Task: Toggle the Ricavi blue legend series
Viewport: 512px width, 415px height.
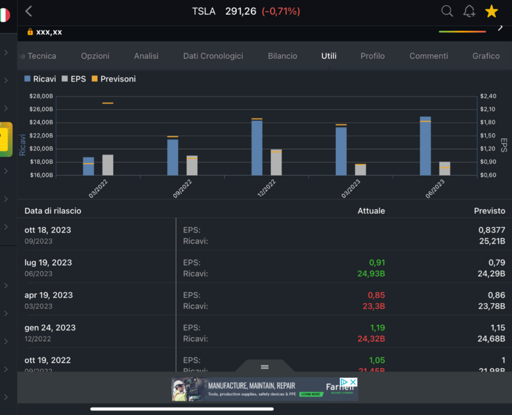Action: pos(40,79)
